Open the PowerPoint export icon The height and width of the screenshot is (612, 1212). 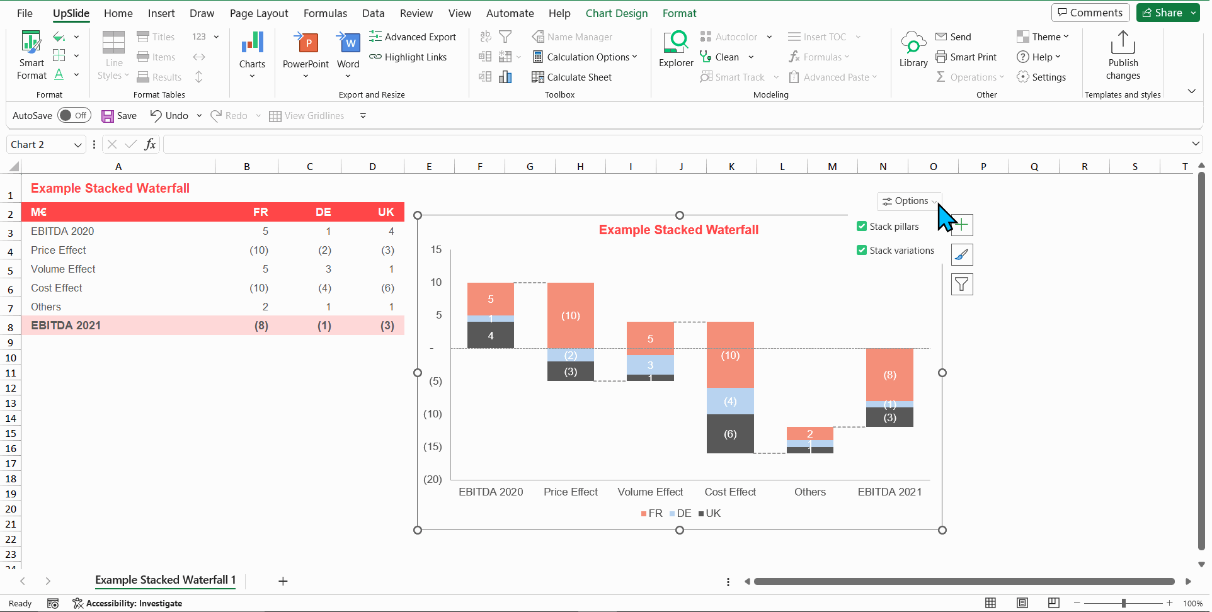pos(306,44)
